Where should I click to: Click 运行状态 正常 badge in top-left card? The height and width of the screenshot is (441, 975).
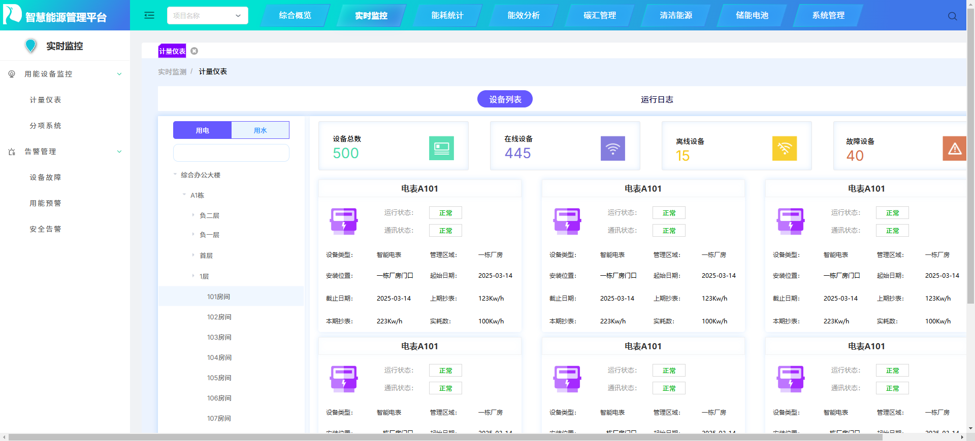[445, 213]
